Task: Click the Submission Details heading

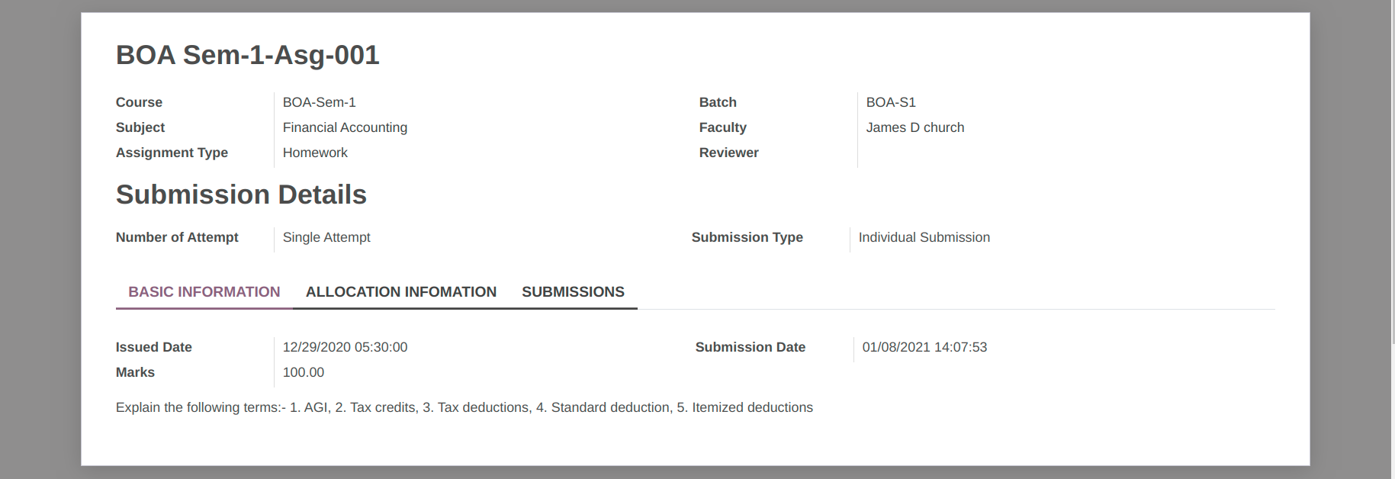Action: [241, 194]
